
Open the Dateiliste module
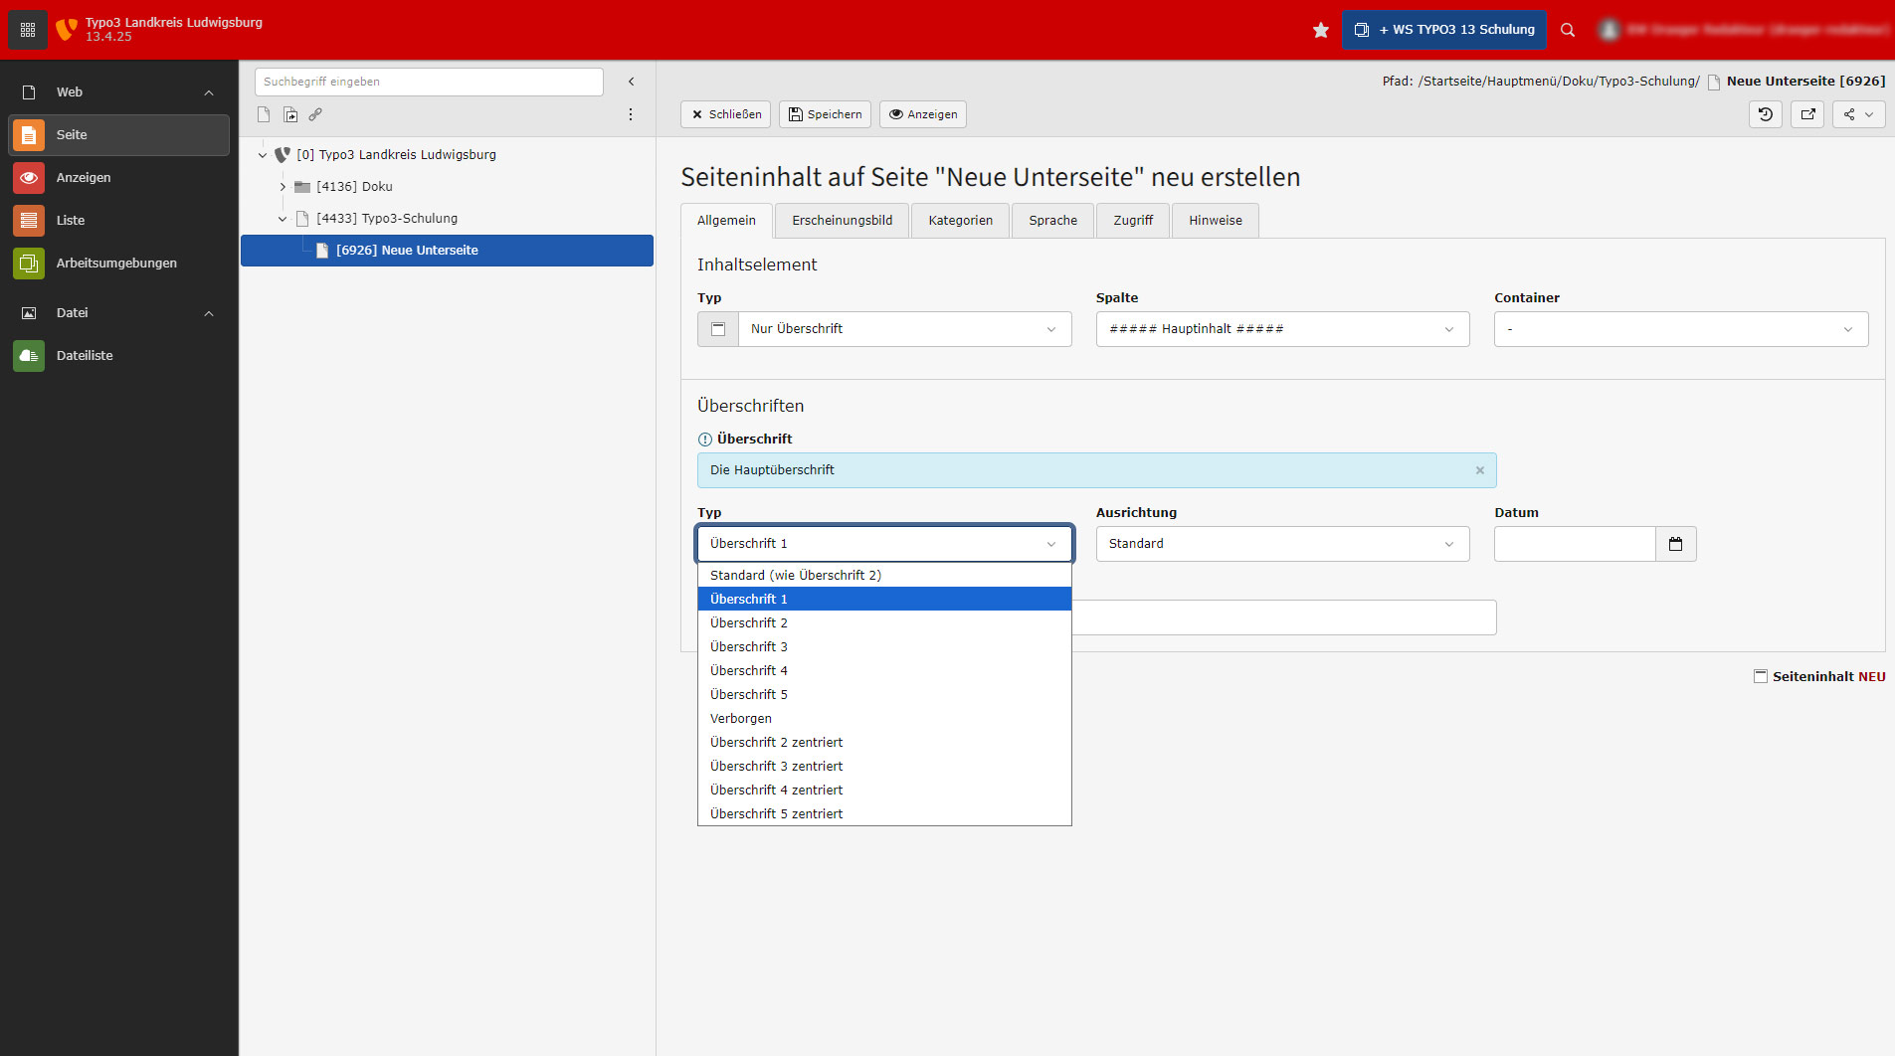[84, 356]
